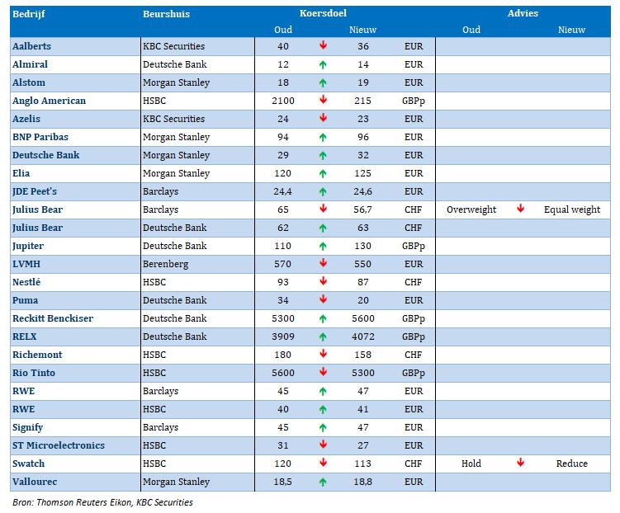Click the red arrow between Overweight and Equal weight
The image size is (620, 513).
pyautogui.click(x=520, y=209)
